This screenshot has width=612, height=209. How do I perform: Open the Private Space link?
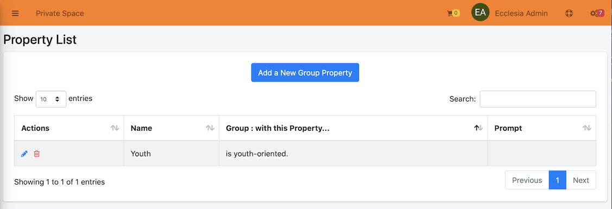click(x=60, y=13)
